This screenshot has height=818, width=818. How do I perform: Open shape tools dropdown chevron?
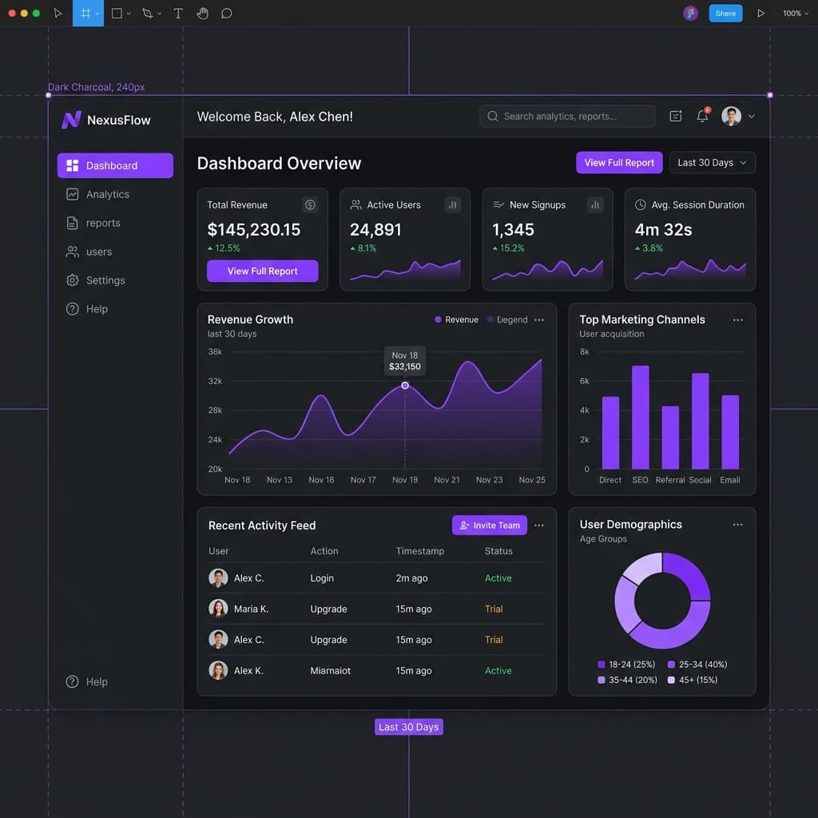click(129, 14)
